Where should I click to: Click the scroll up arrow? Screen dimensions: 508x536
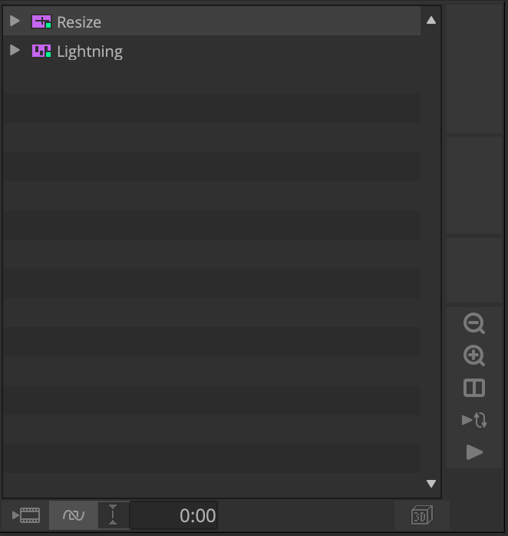pos(431,20)
